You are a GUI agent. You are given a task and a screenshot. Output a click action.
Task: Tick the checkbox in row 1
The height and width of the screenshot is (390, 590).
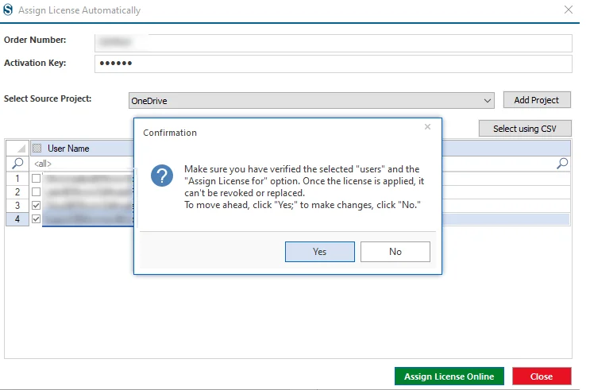[x=36, y=178]
